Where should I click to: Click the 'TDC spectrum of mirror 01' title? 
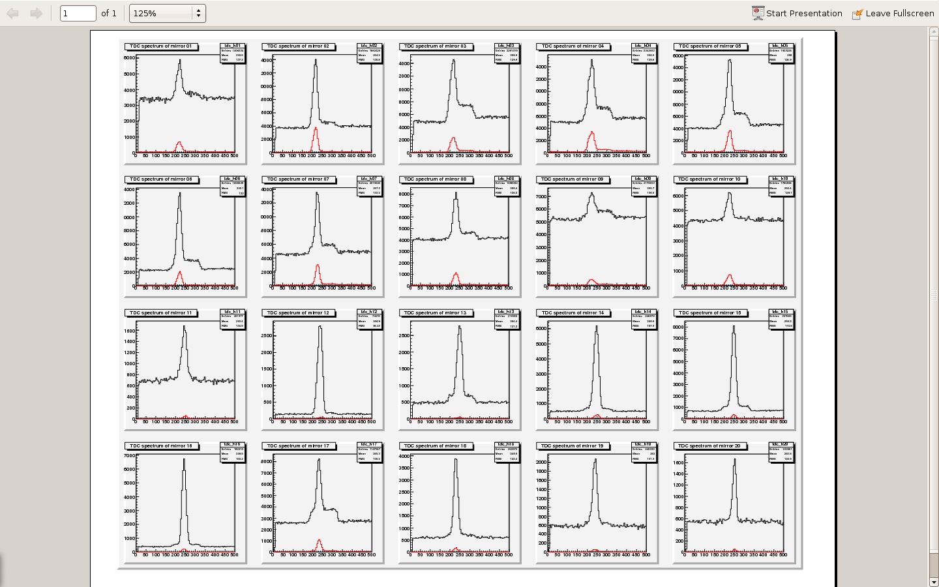click(161, 46)
